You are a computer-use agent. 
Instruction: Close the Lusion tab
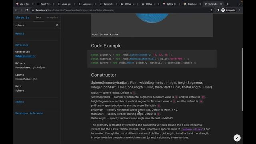96,4
